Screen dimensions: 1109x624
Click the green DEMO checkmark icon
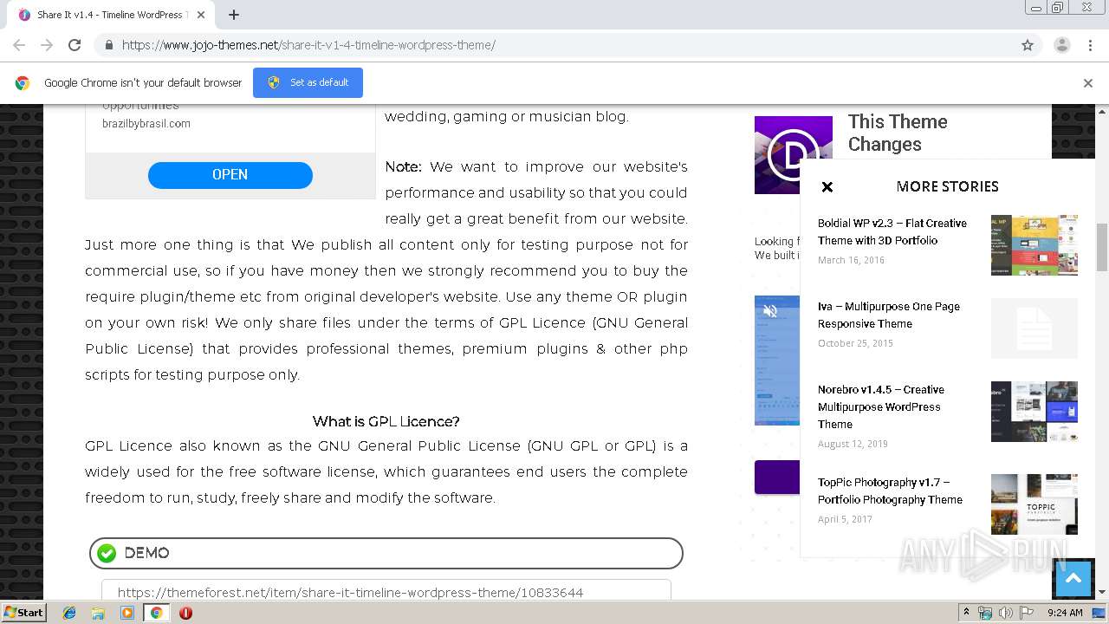[x=107, y=553]
